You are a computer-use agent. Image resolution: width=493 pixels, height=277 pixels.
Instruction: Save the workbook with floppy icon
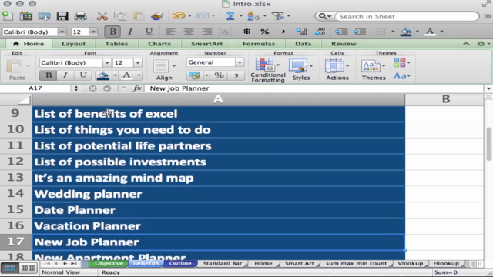click(62, 15)
